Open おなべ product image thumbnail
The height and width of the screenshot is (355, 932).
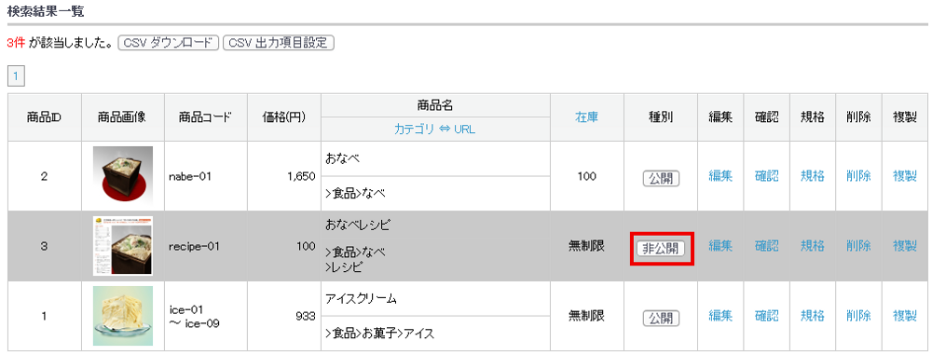(x=123, y=176)
